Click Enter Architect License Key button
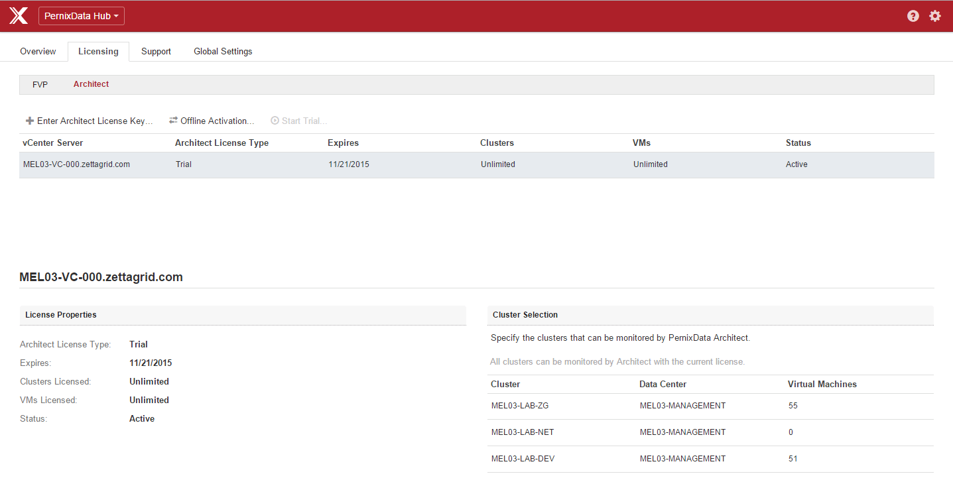 point(90,121)
